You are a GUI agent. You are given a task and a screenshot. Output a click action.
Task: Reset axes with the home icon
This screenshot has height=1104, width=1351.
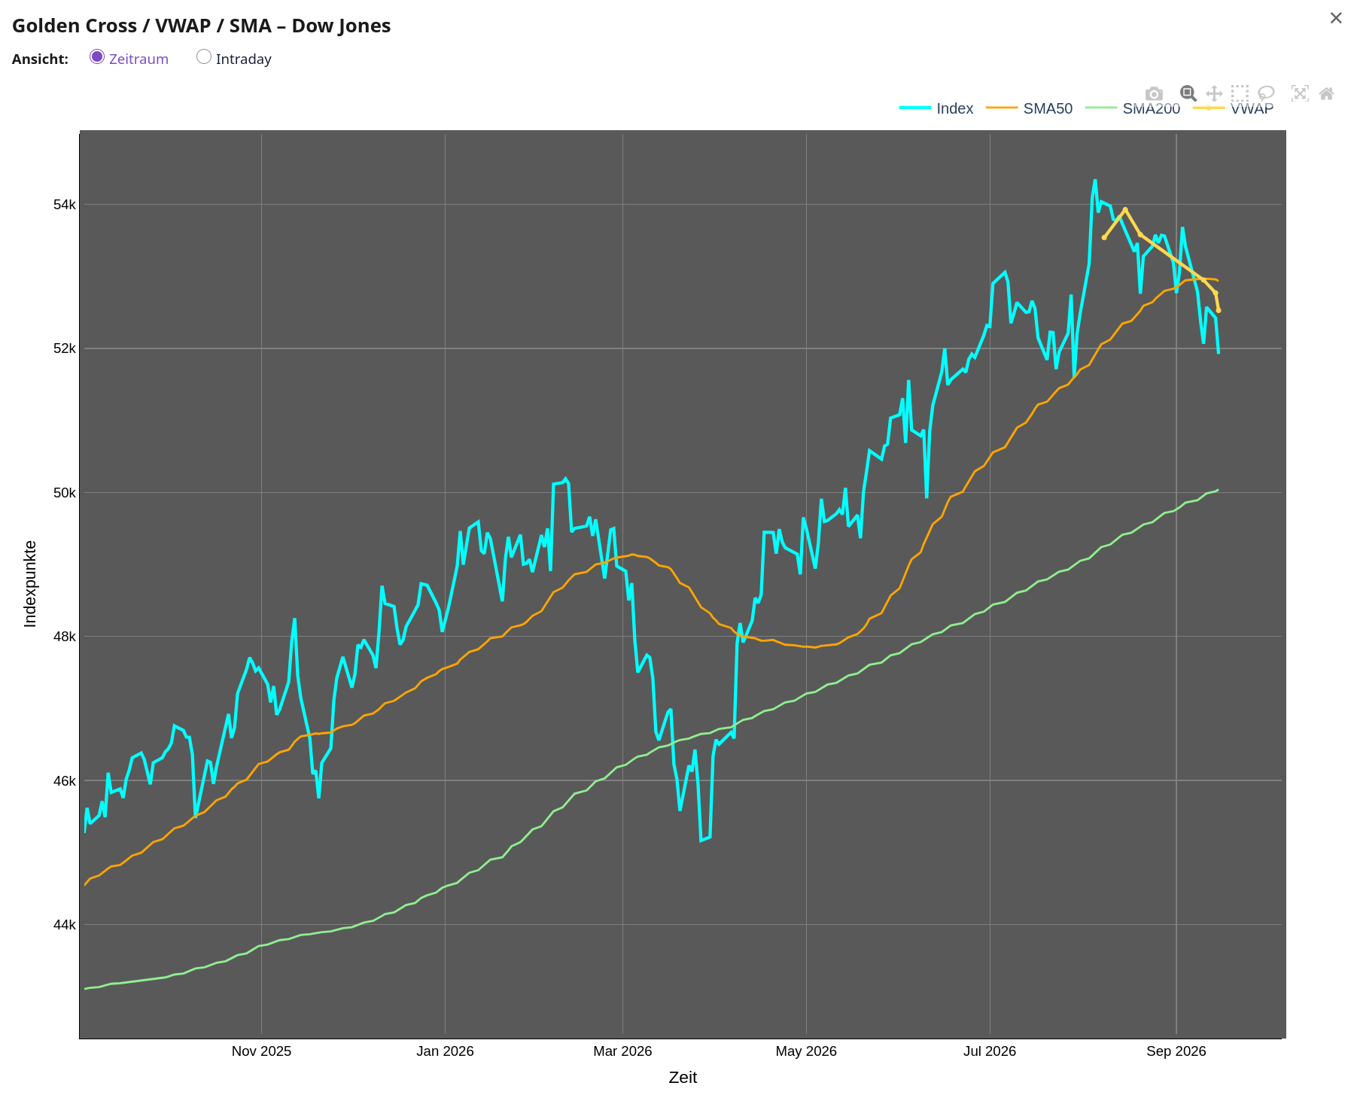1326,93
